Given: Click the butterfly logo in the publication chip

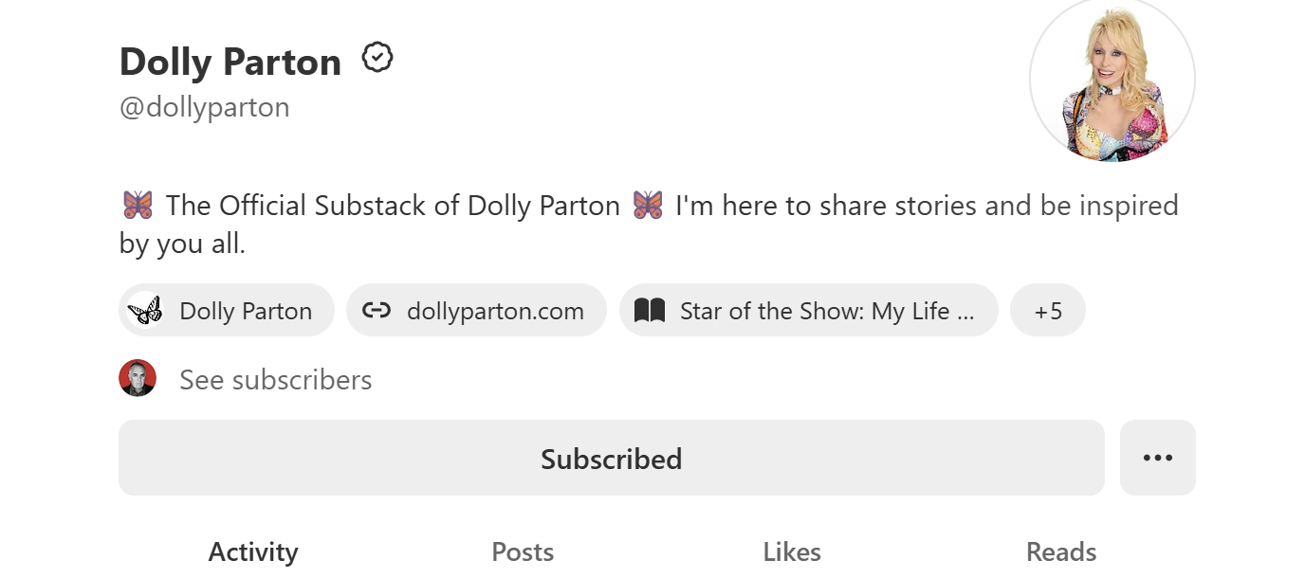Looking at the screenshot, I should click(x=145, y=310).
